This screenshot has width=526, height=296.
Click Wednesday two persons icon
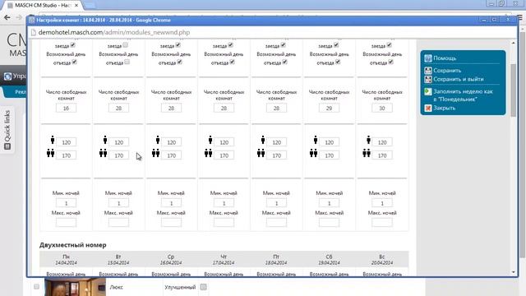(155, 154)
